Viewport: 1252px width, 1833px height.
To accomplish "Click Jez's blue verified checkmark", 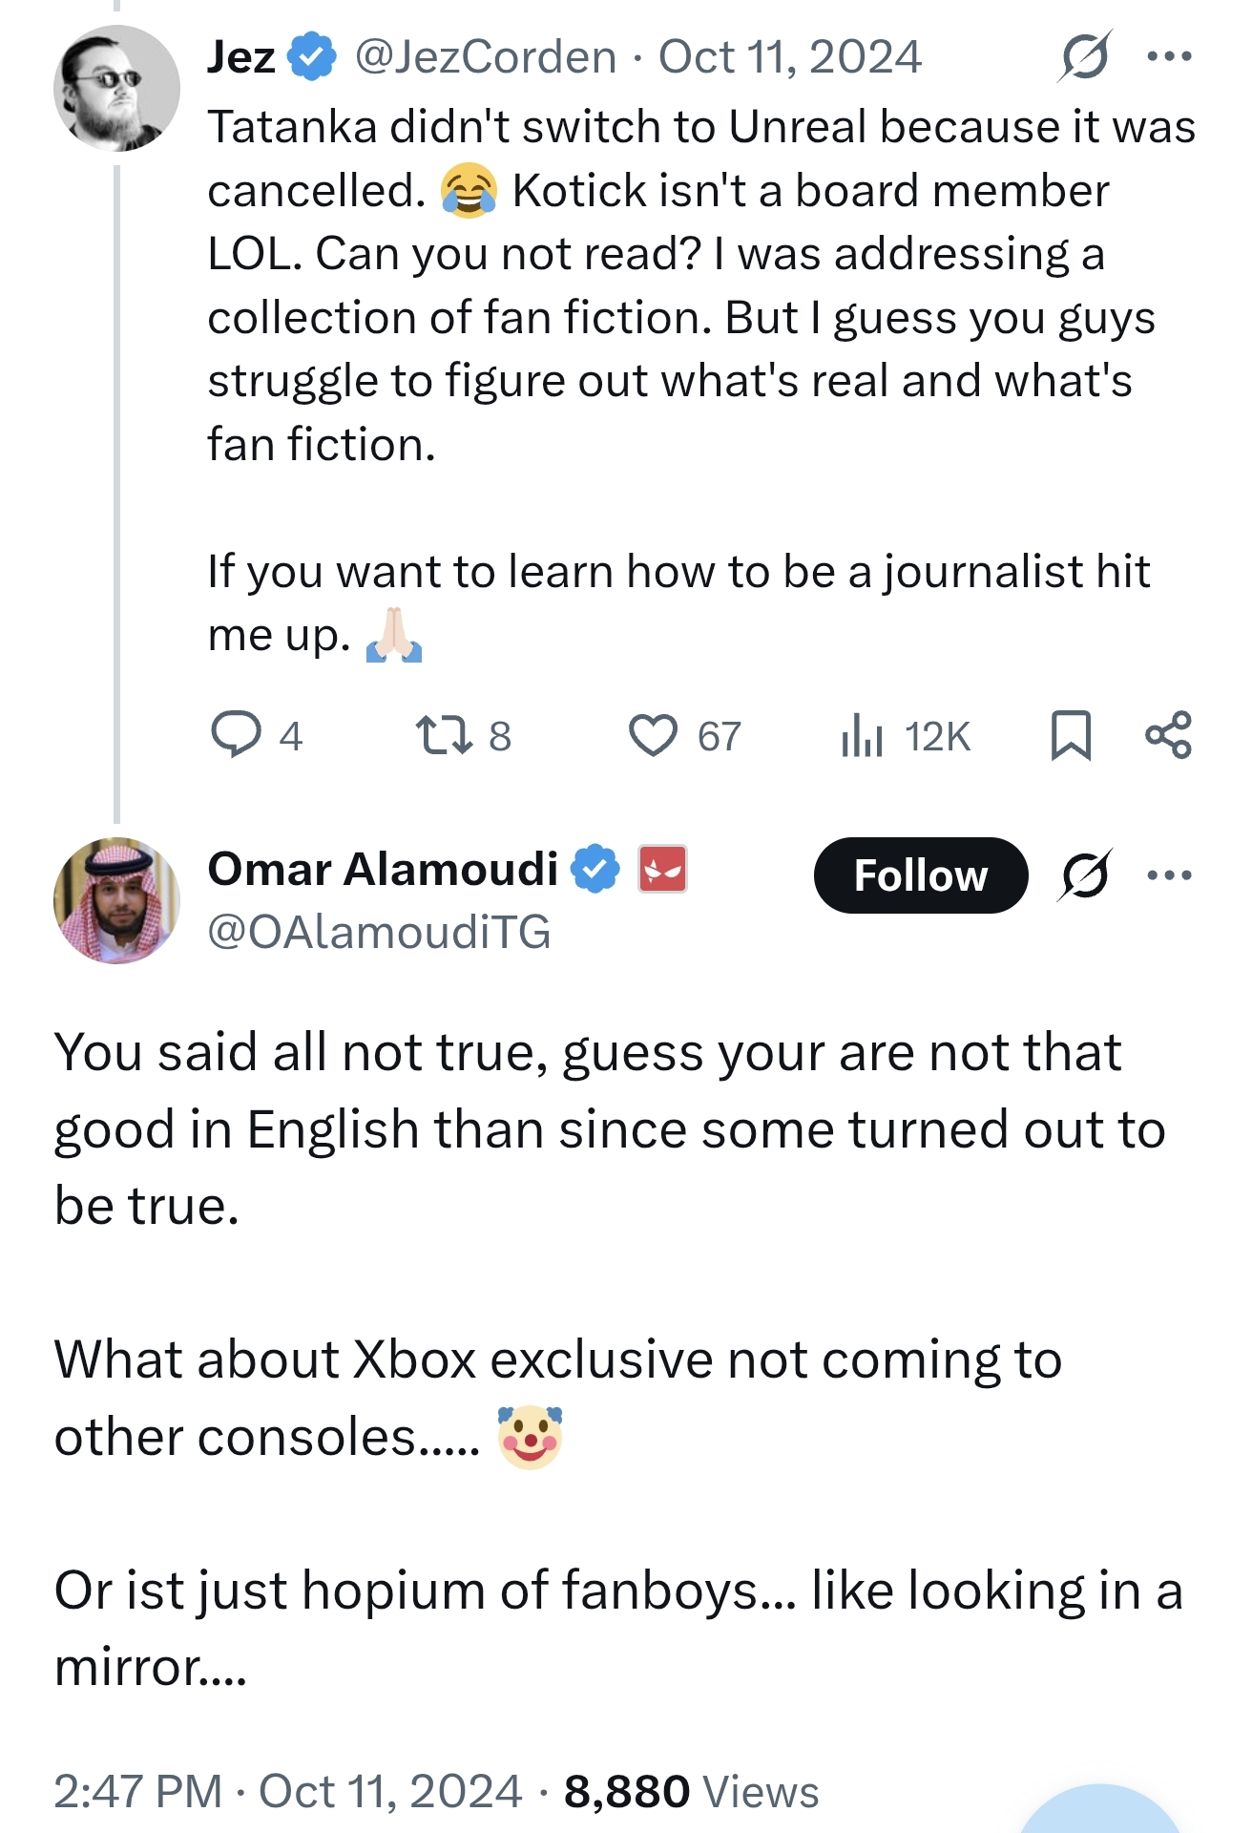I will [312, 56].
